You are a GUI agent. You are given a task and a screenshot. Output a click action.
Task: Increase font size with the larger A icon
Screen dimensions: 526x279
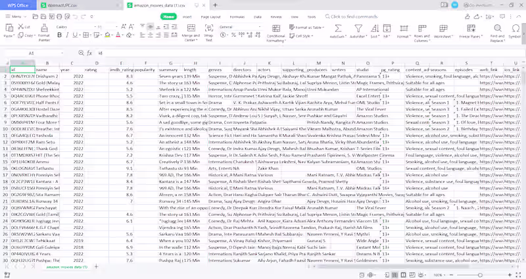124,26
